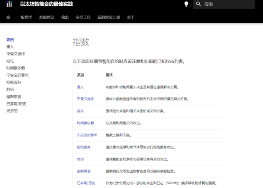The width and height of the screenshot is (263, 188).
Task: Click the 指数 page heading
Action: [81, 42]
